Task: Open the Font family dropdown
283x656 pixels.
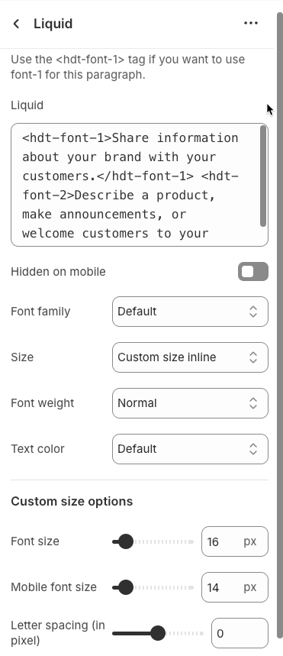Action: pos(190,312)
